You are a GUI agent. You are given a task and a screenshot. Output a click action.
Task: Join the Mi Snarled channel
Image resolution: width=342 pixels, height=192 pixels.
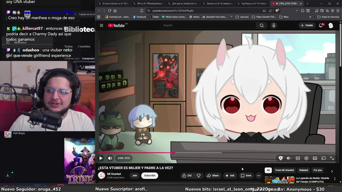pos(135,175)
